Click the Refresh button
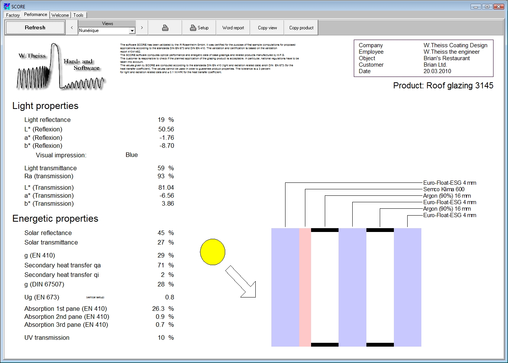The image size is (508, 363). (35, 28)
